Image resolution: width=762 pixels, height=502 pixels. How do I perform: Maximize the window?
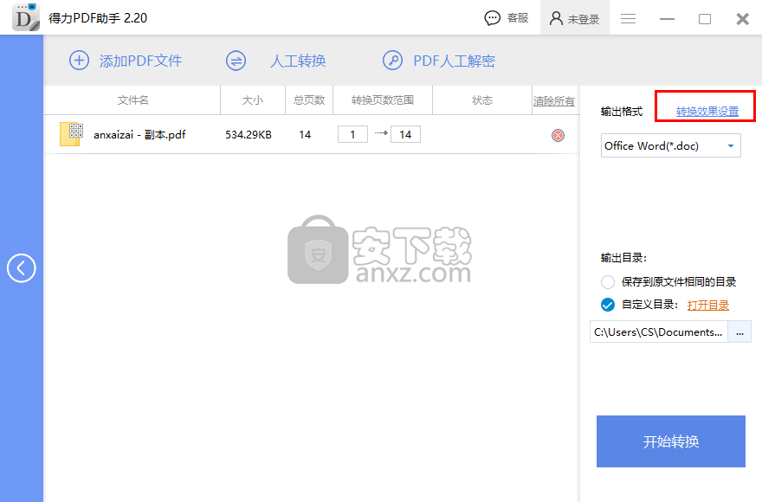click(x=705, y=19)
